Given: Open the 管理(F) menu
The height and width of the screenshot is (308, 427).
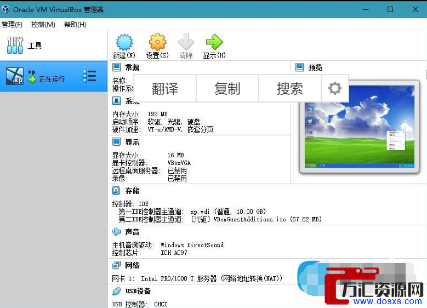Looking at the screenshot, I should 12,25.
